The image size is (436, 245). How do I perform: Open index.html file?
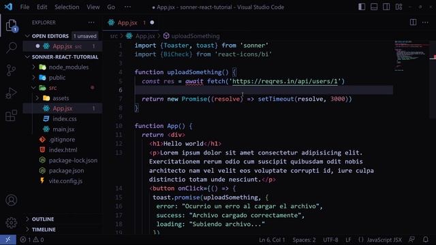[63, 150]
